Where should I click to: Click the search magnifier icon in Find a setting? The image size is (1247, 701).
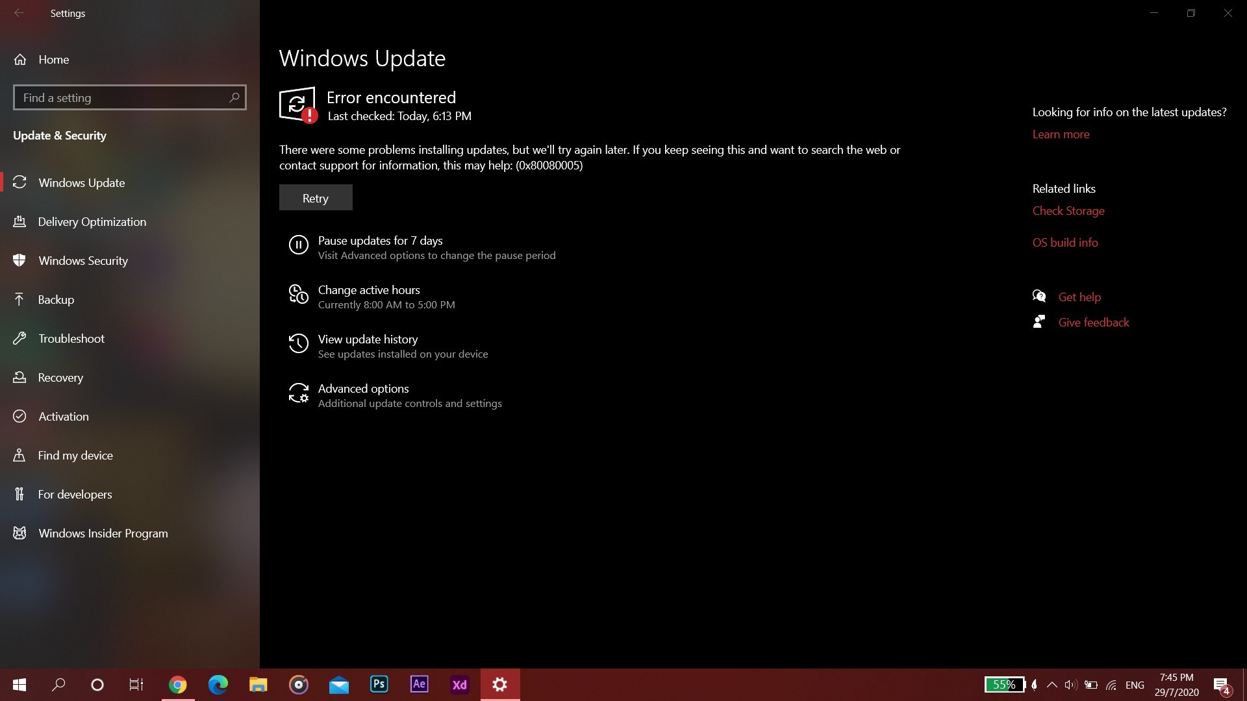point(234,97)
